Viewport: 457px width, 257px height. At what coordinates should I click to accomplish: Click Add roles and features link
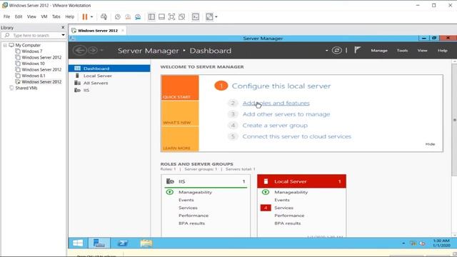point(276,103)
